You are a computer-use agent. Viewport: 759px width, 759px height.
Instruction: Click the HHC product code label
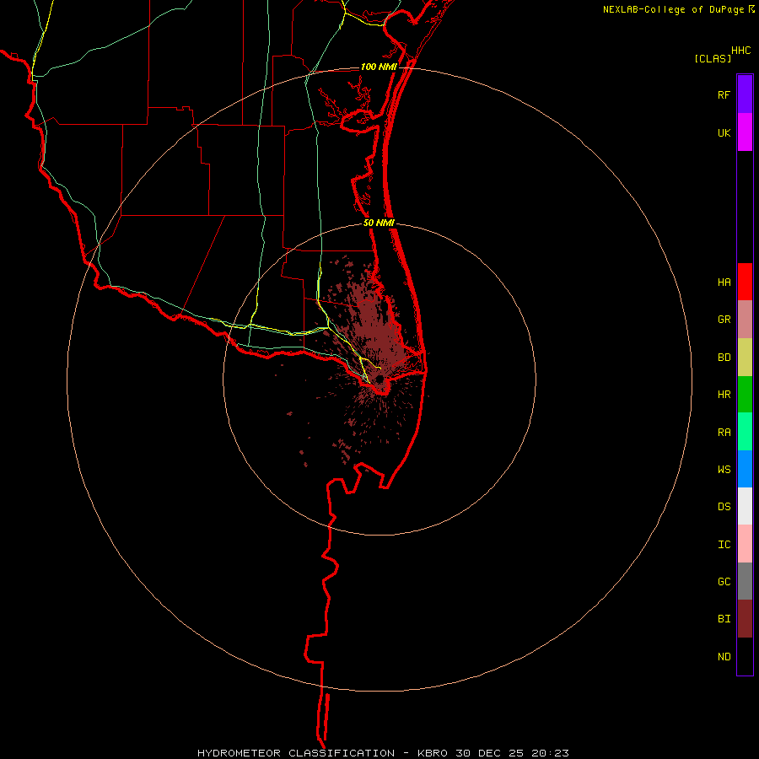pyautogui.click(x=740, y=51)
